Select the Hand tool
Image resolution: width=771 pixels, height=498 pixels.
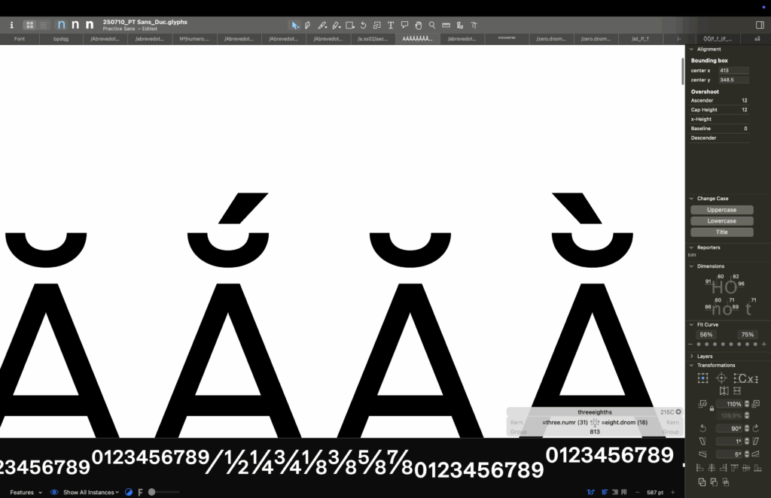[418, 25]
